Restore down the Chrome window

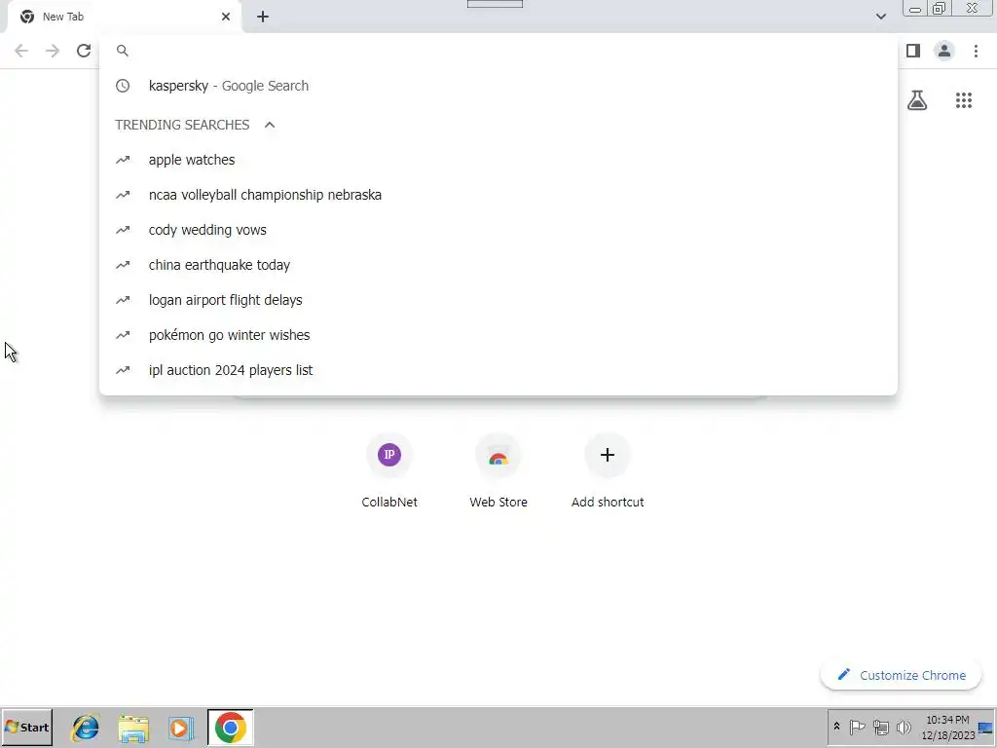coord(940,8)
